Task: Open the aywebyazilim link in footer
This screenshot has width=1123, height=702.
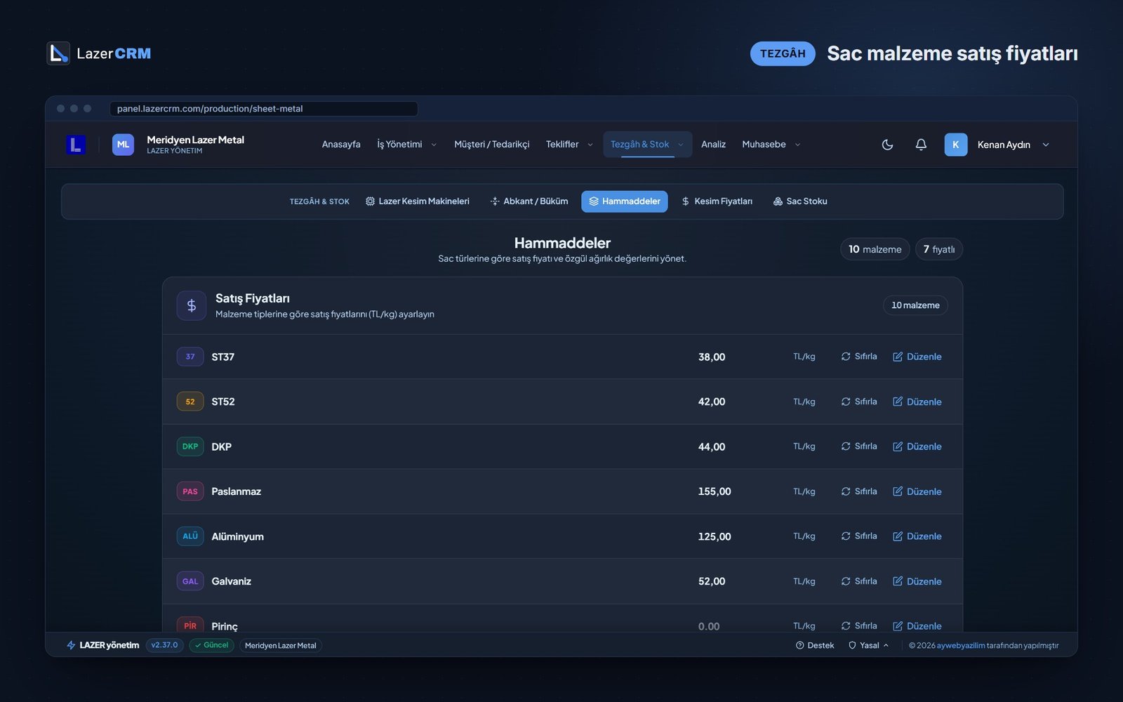Action: pyautogui.click(x=961, y=645)
